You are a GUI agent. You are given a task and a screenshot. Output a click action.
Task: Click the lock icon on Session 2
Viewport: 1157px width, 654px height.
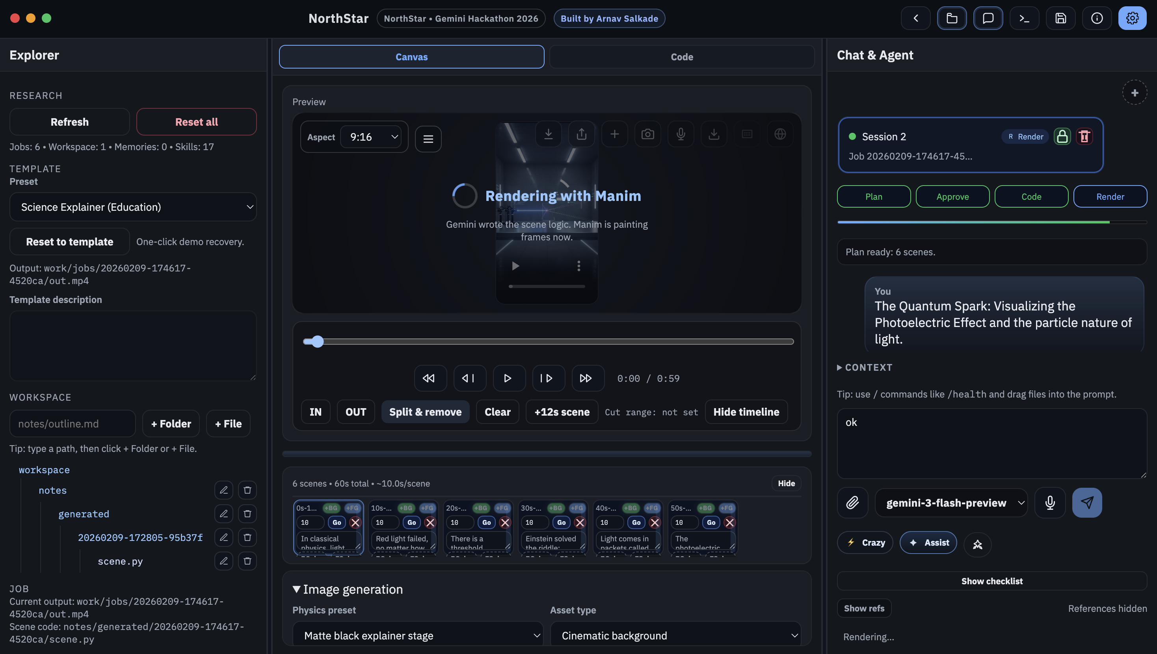[x=1062, y=137]
